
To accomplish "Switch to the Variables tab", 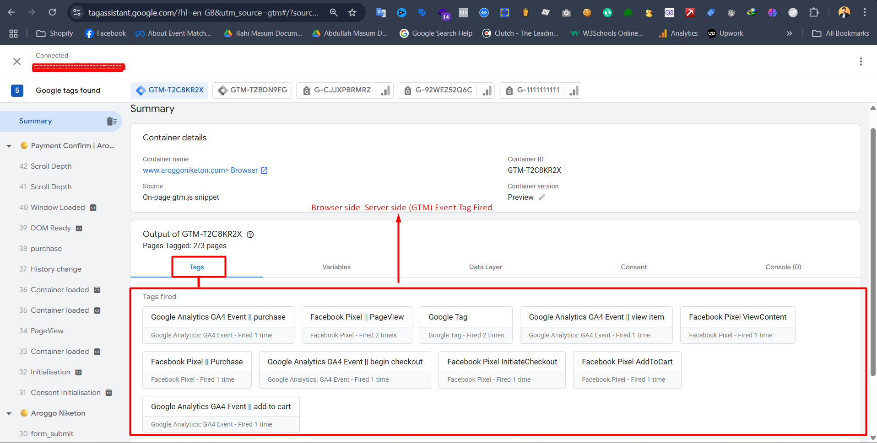I will (336, 267).
